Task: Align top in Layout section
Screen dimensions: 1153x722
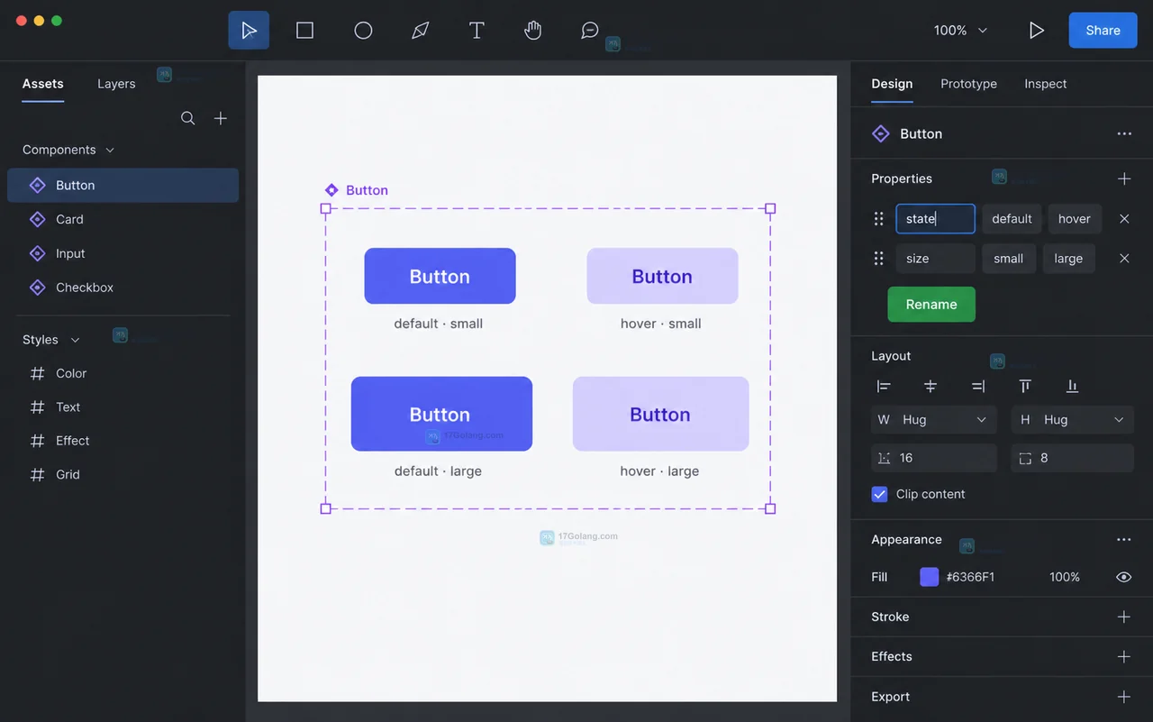Action: pyautogui.click(x=1025, y=386)
